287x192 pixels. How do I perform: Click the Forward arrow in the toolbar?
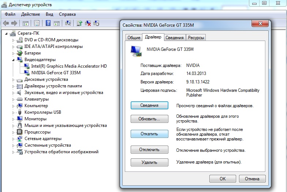[x=14, y=23]
